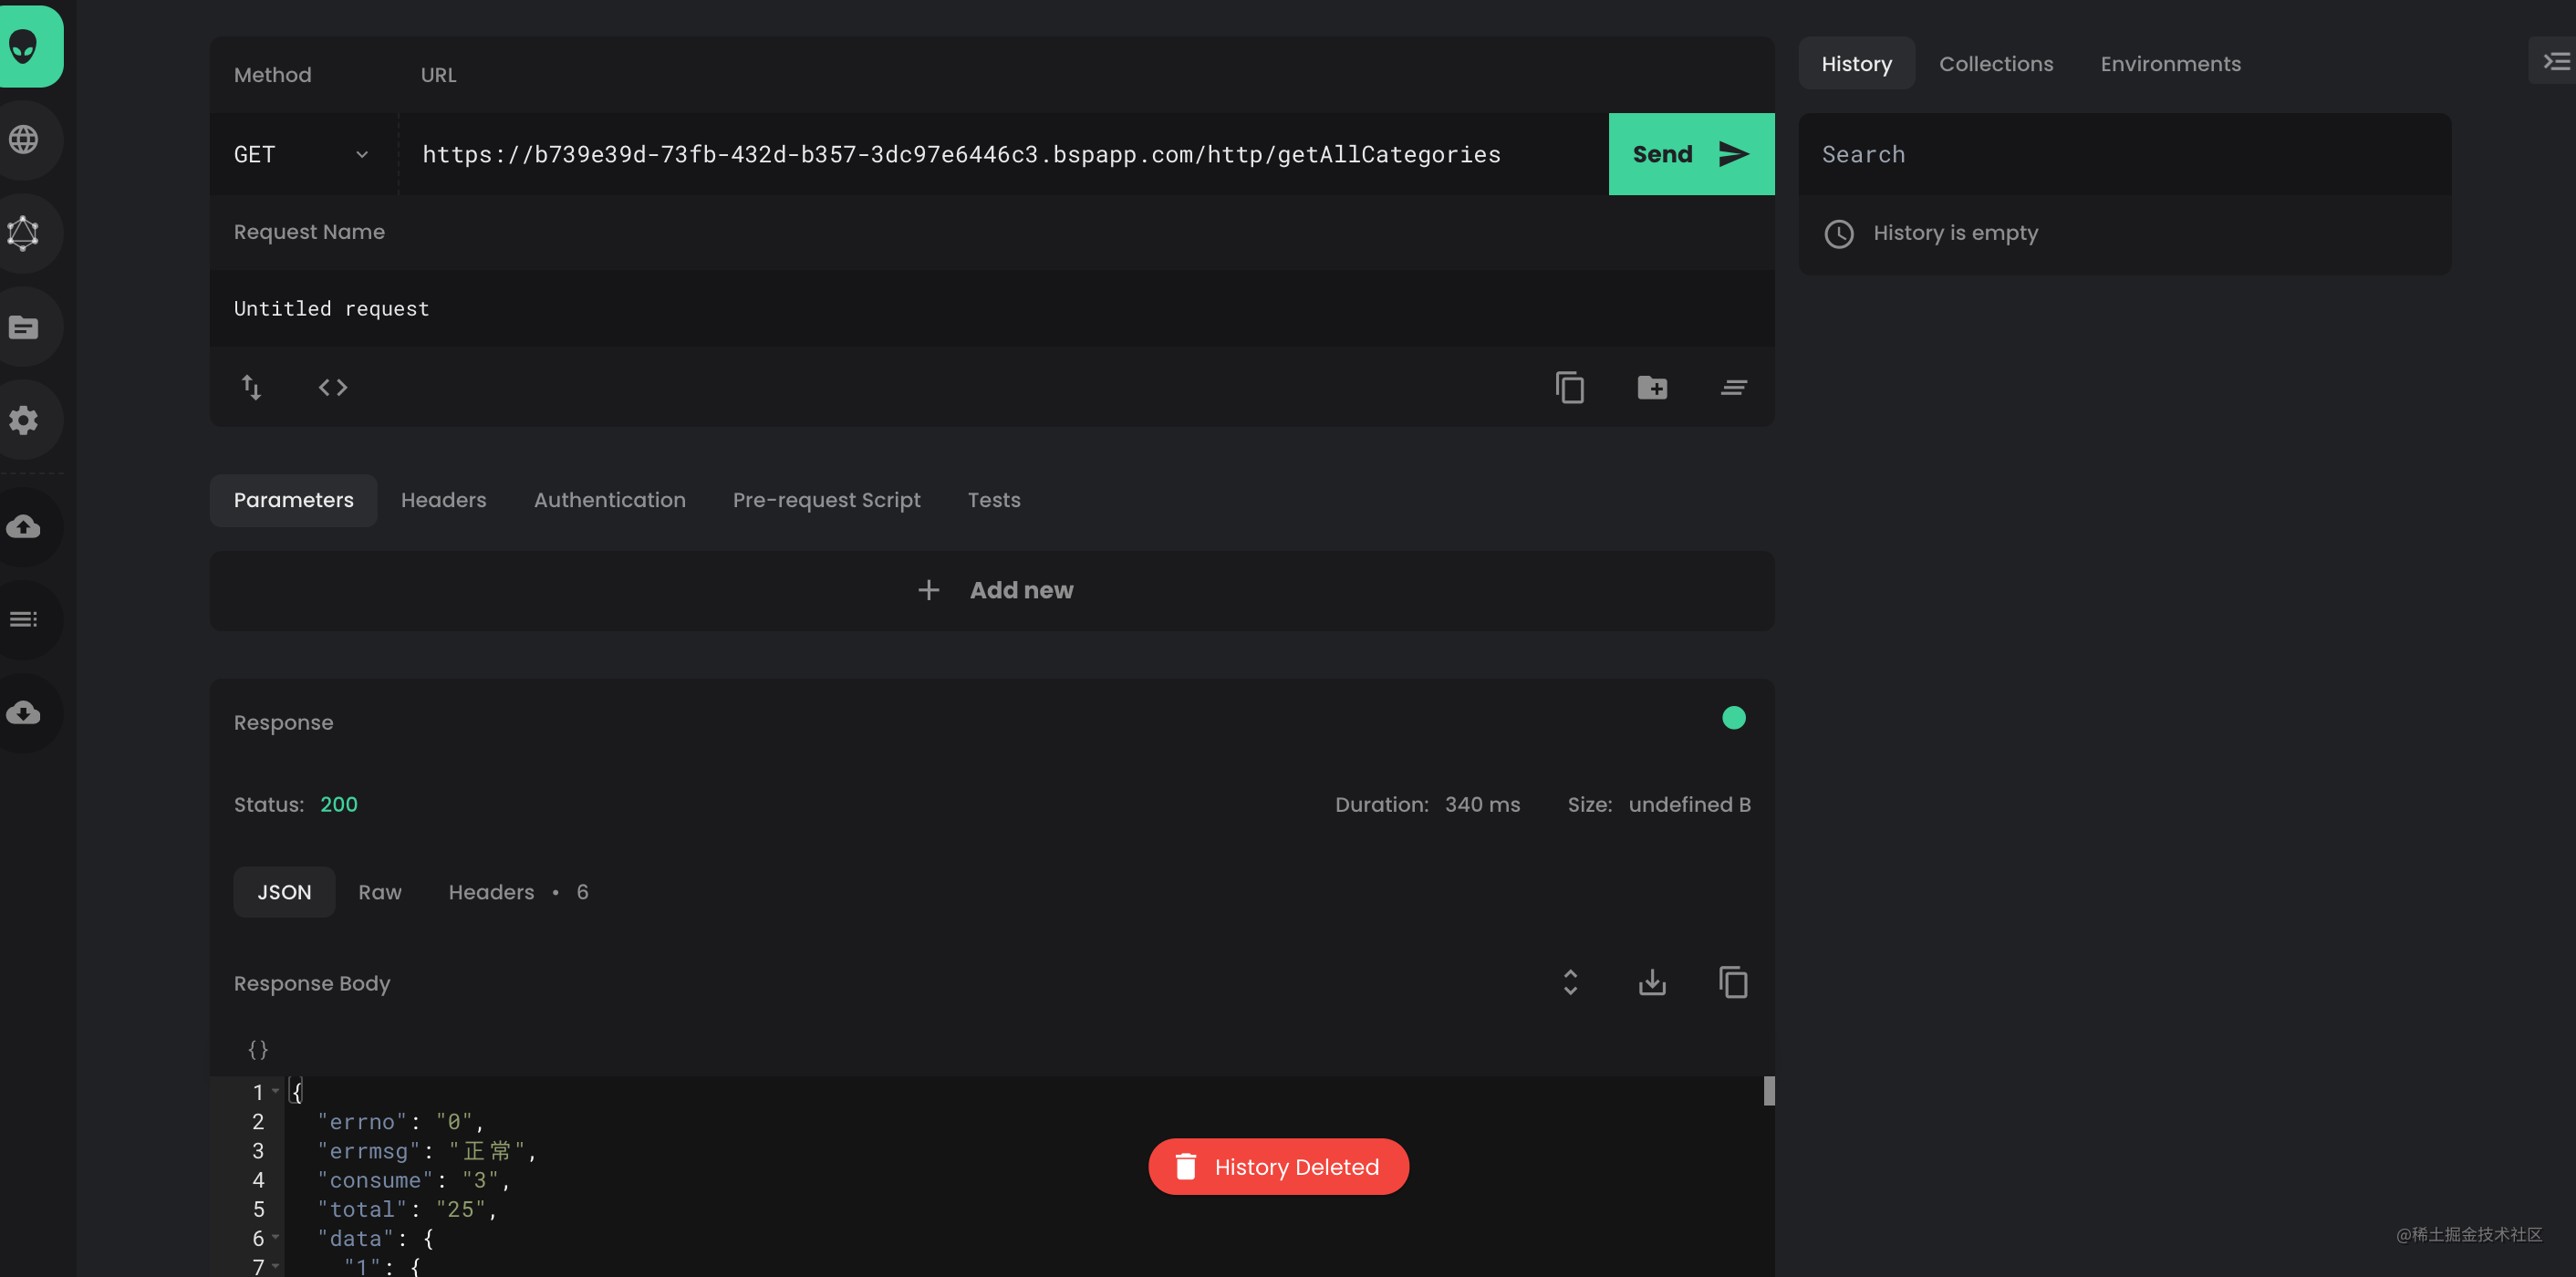Click the copy response body icon
The image size is (2576, 1277).
pyautogui.click(x=1733, y=981)
